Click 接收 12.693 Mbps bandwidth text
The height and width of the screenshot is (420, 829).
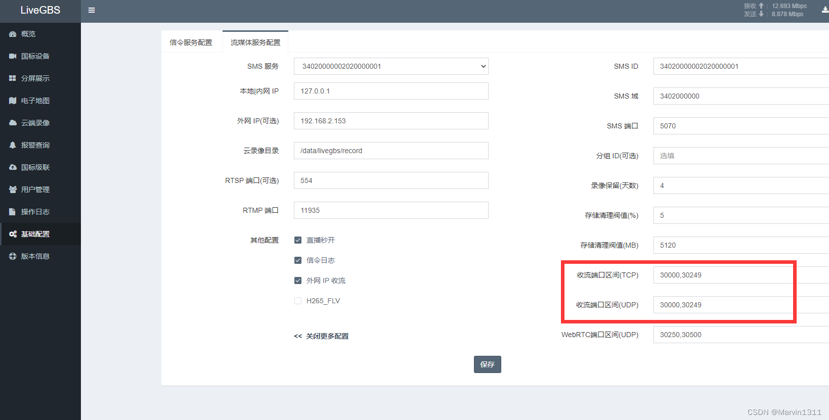click(775, 6)
